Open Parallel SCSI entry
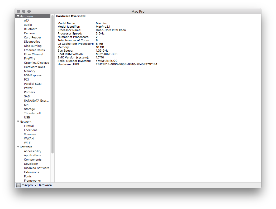Image resolution: width=276 pixels, height=209 pixels. click(33, 84)
